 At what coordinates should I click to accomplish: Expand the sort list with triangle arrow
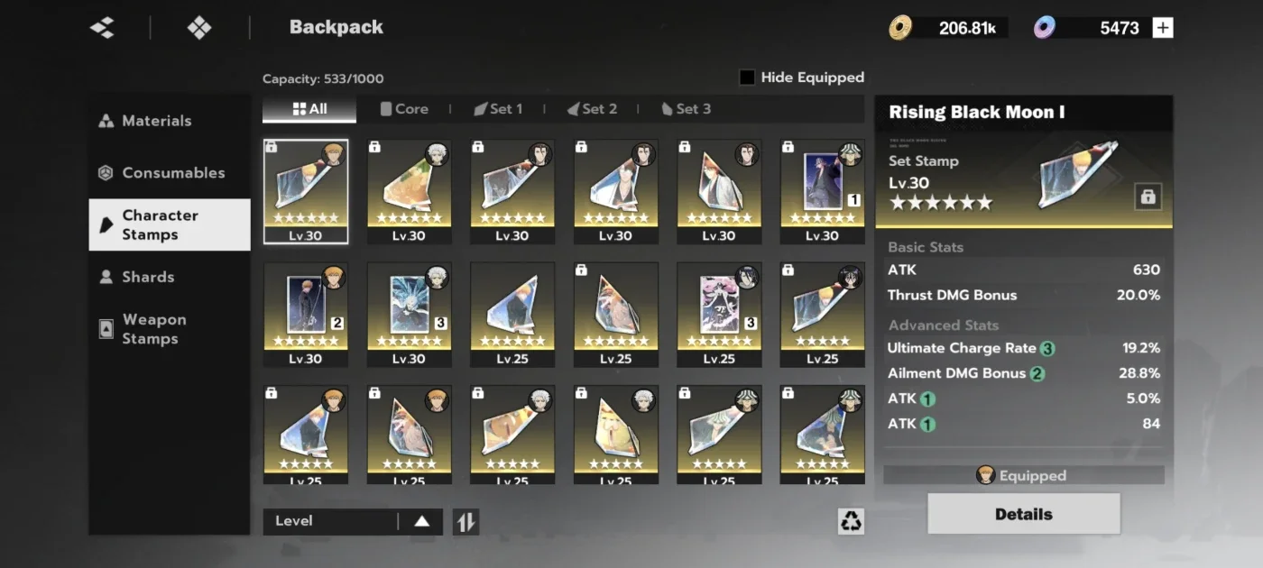point(421,521)
